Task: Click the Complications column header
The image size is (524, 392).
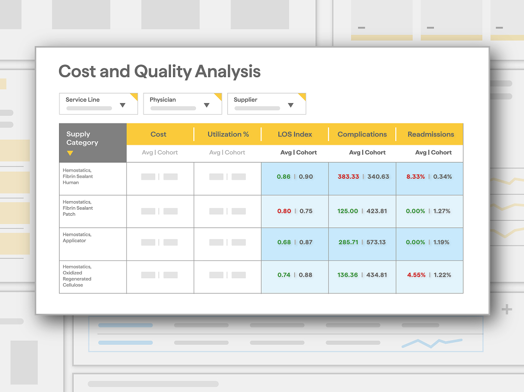Action: point(362,134)
